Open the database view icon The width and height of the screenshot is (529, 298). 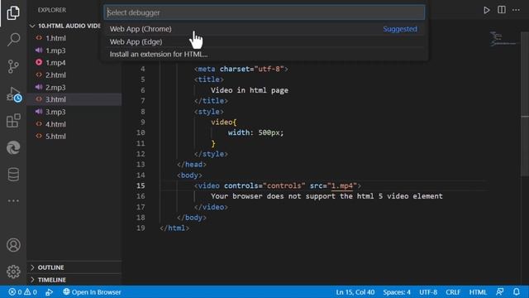coord(13,175)
